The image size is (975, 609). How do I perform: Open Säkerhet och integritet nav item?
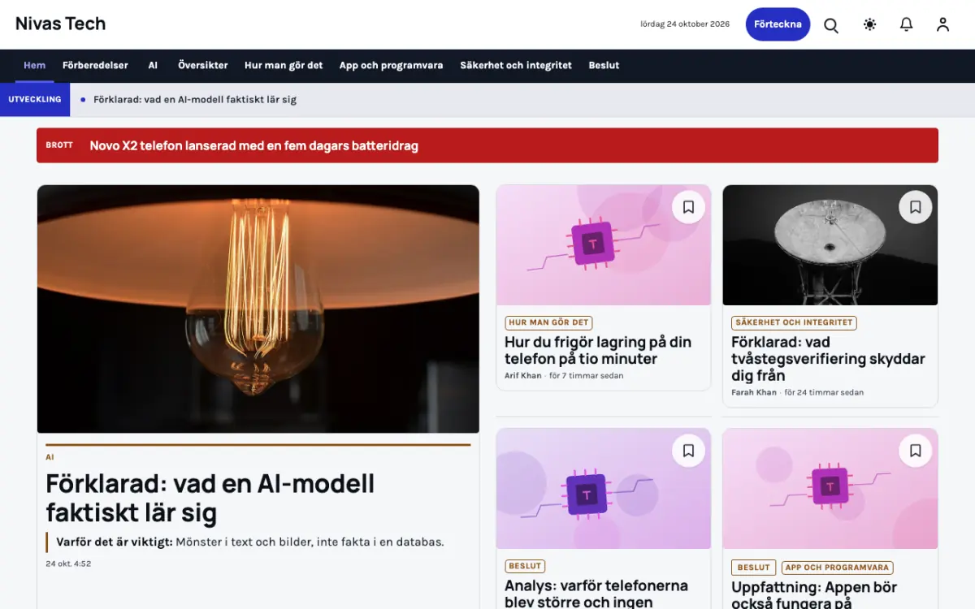pos(516,66)
